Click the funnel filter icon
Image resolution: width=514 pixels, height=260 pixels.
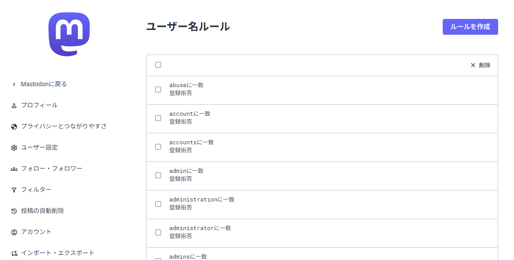click(14, 190)
